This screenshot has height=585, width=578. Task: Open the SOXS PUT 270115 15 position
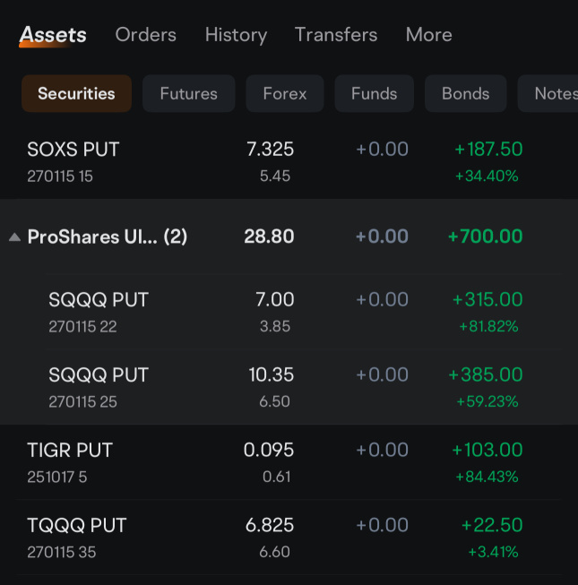click(289, 162)
